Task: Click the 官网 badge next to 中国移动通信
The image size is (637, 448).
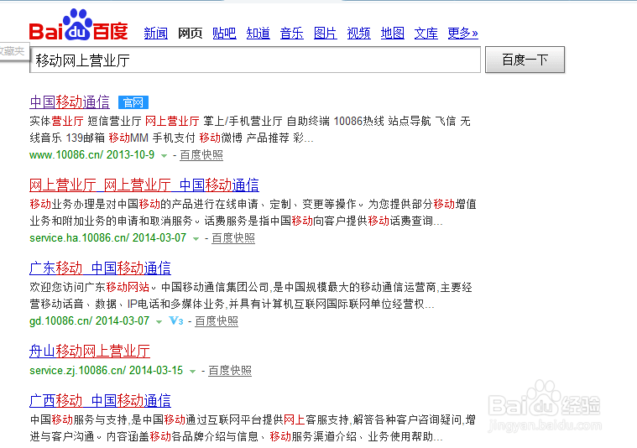Action: click(x=133, y=102)
